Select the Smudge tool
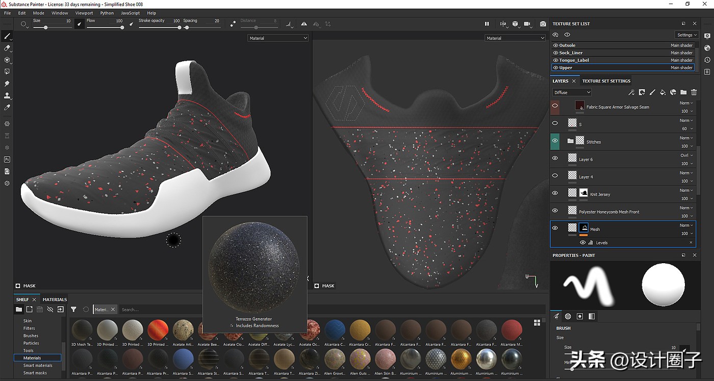The width and height of the screenshot is (714, 381). point(7,84)
